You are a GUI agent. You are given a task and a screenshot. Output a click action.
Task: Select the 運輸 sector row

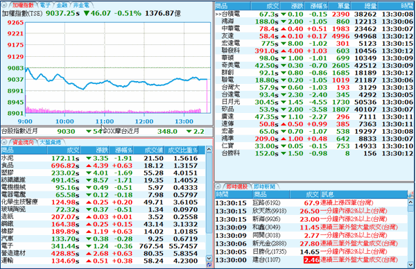click(x=103, y=261)
